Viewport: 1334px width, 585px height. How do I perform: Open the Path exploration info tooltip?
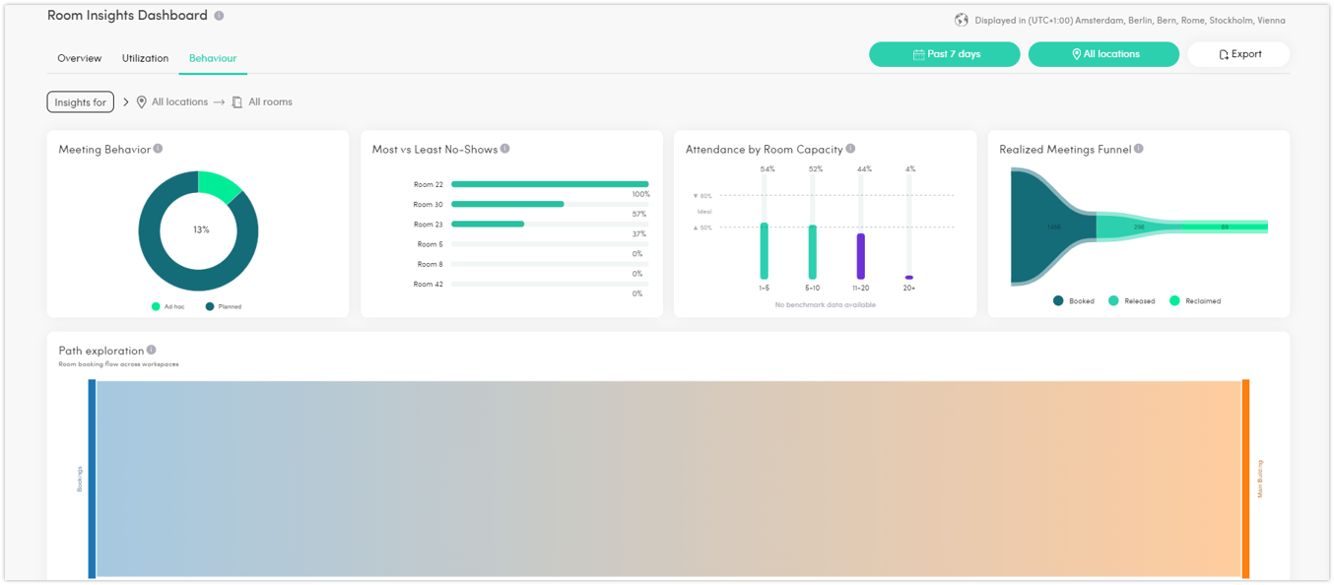(151, 350)
